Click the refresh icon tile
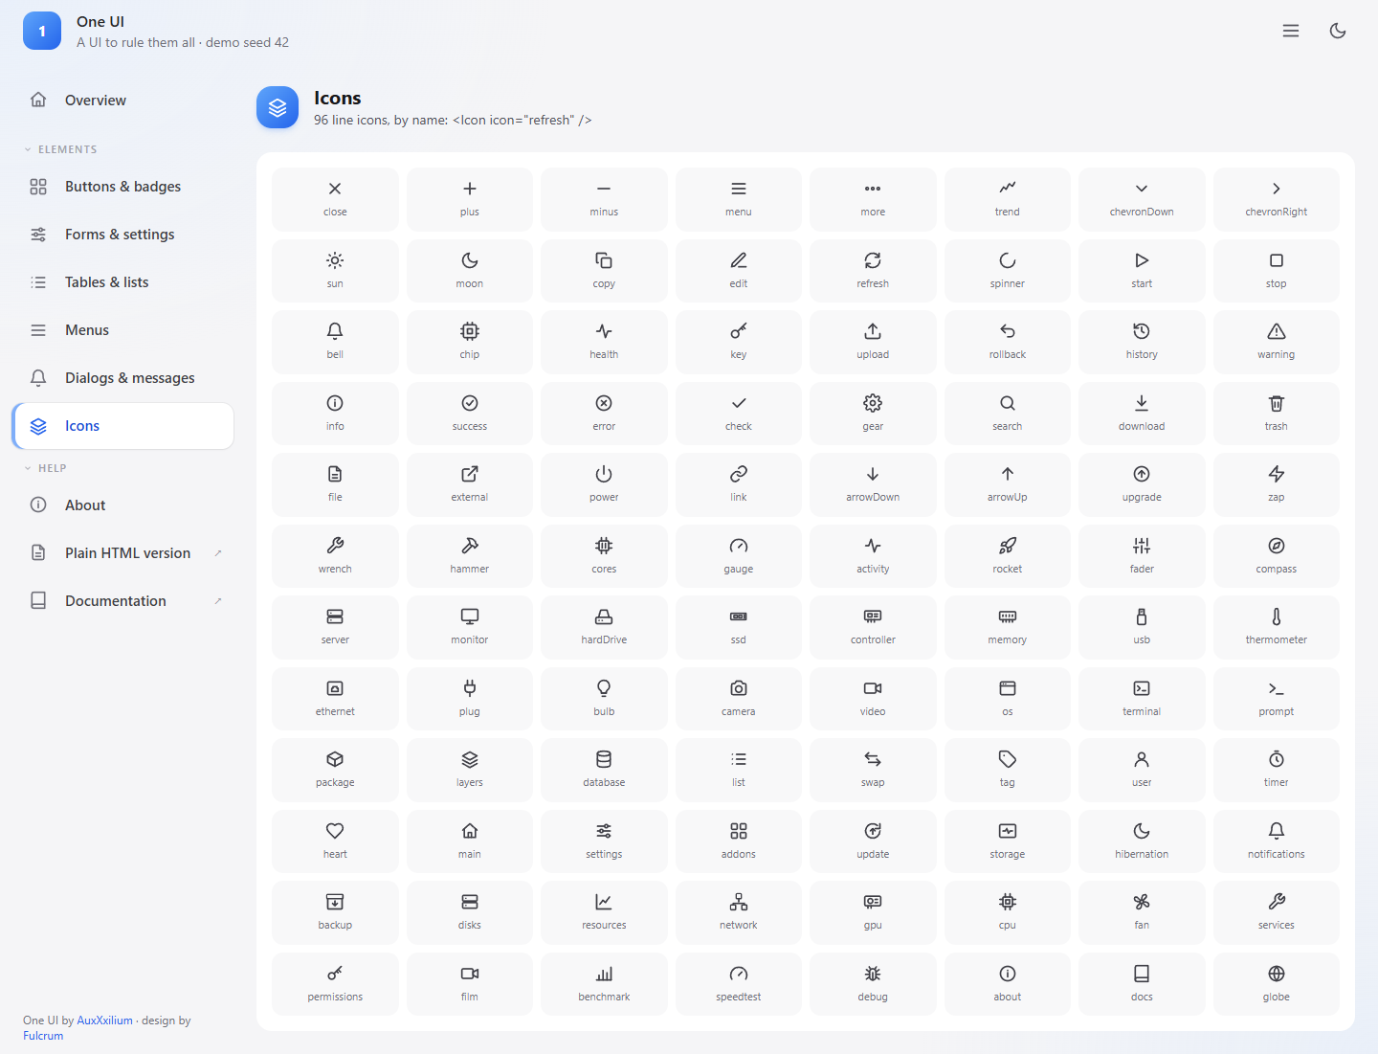This screenshot has width=1378, height=1054. coord(873,271)
